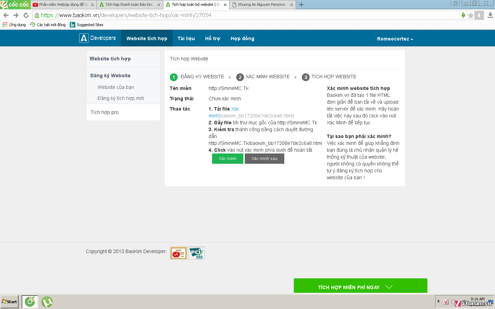Go back using the browser back arrow
Image resolution: width=495 pixels, height=309 pixels.
[6, 15]
